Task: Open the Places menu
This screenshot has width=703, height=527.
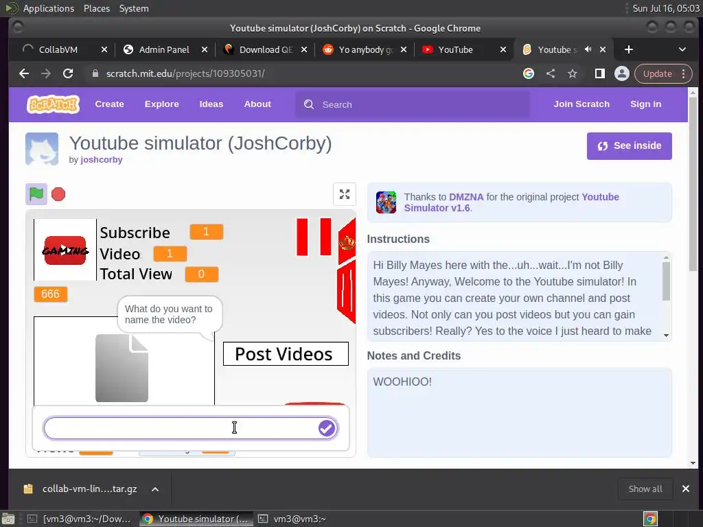Action: 97,8
